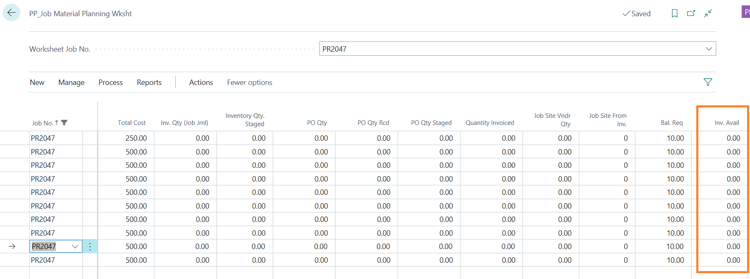Expand the Worksheet Job No. dropdown
750x279 pixels.
[708, 49]
